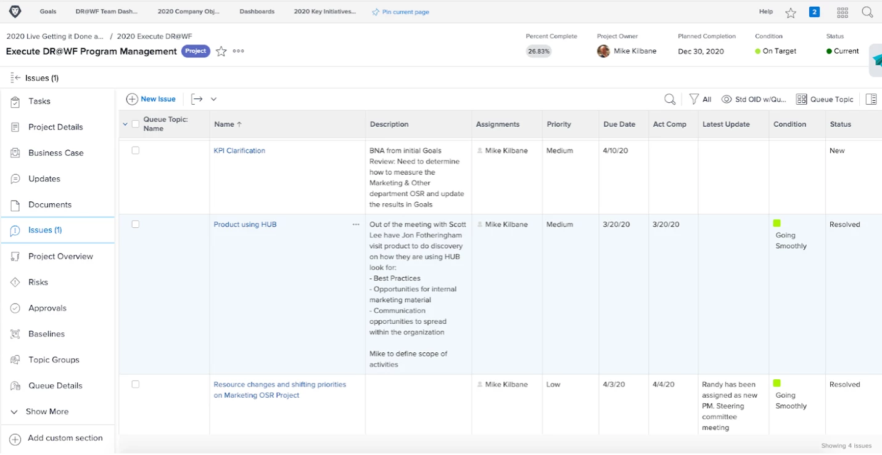
Task: Collapse the left panel using arrow icon
Action: pos(15,78)
